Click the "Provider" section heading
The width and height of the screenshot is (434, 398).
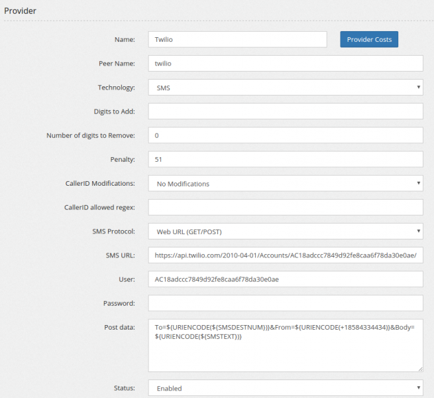click(x=21, y=11)
